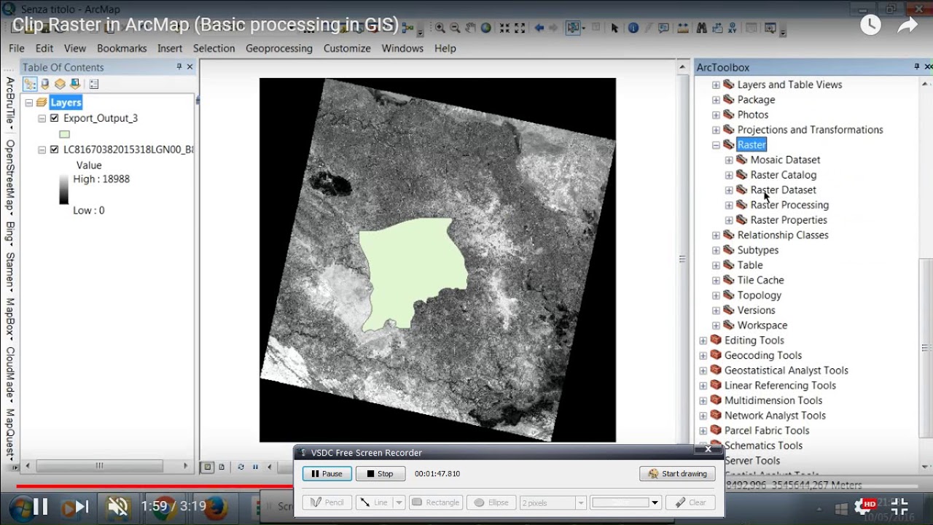The image size is (933, 525).
Task: Open the Bookmarks menu
Action: [x=122, y=48]
